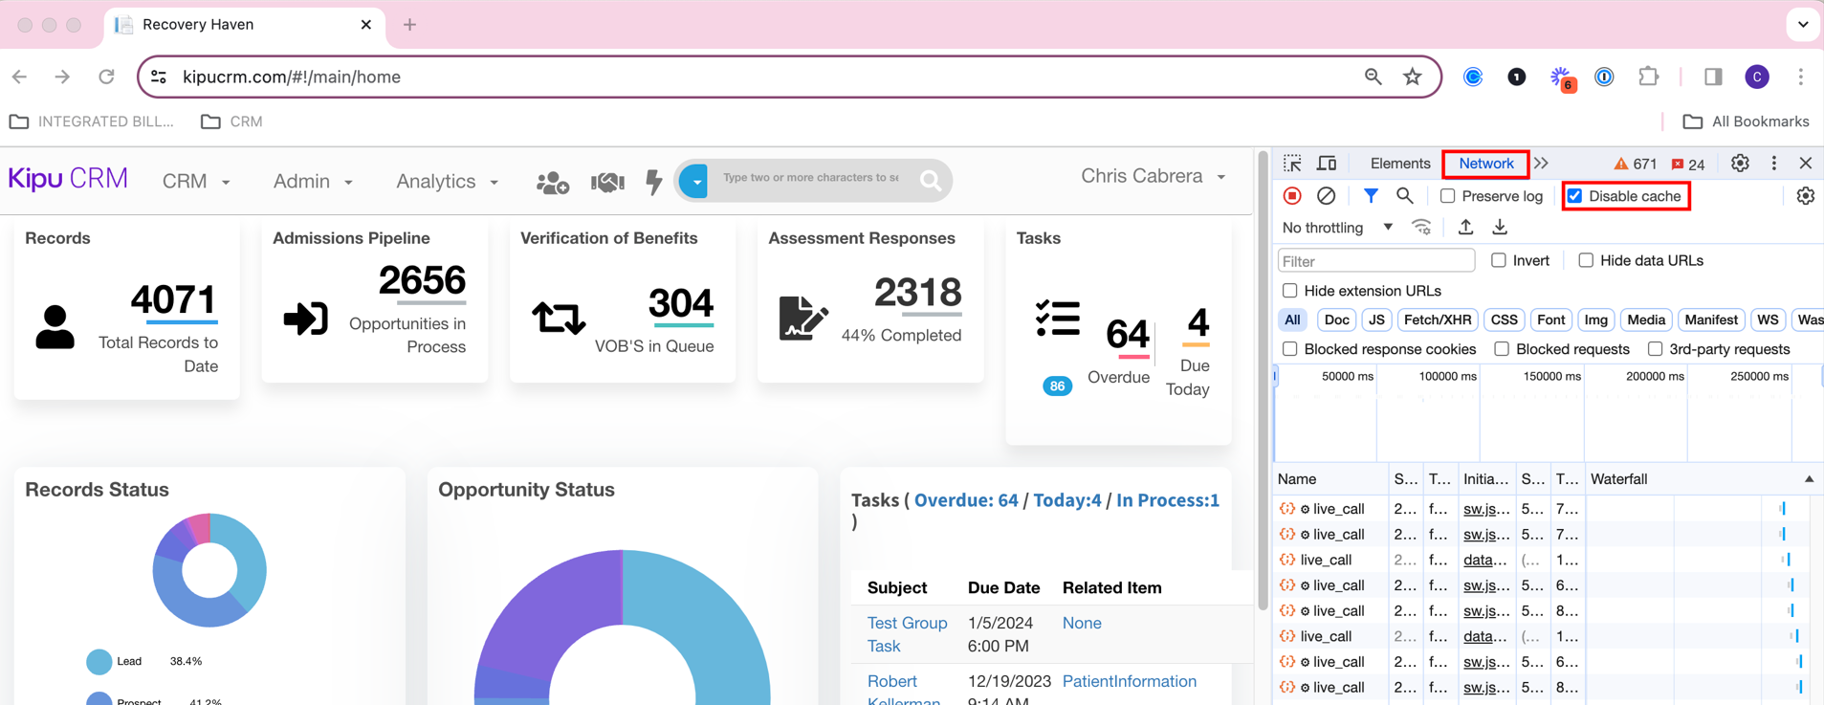Enable the Preserve log checkbox
Image resolution: width=1824 pixels, height=705 pixels.
click(x=1447, y=196)
